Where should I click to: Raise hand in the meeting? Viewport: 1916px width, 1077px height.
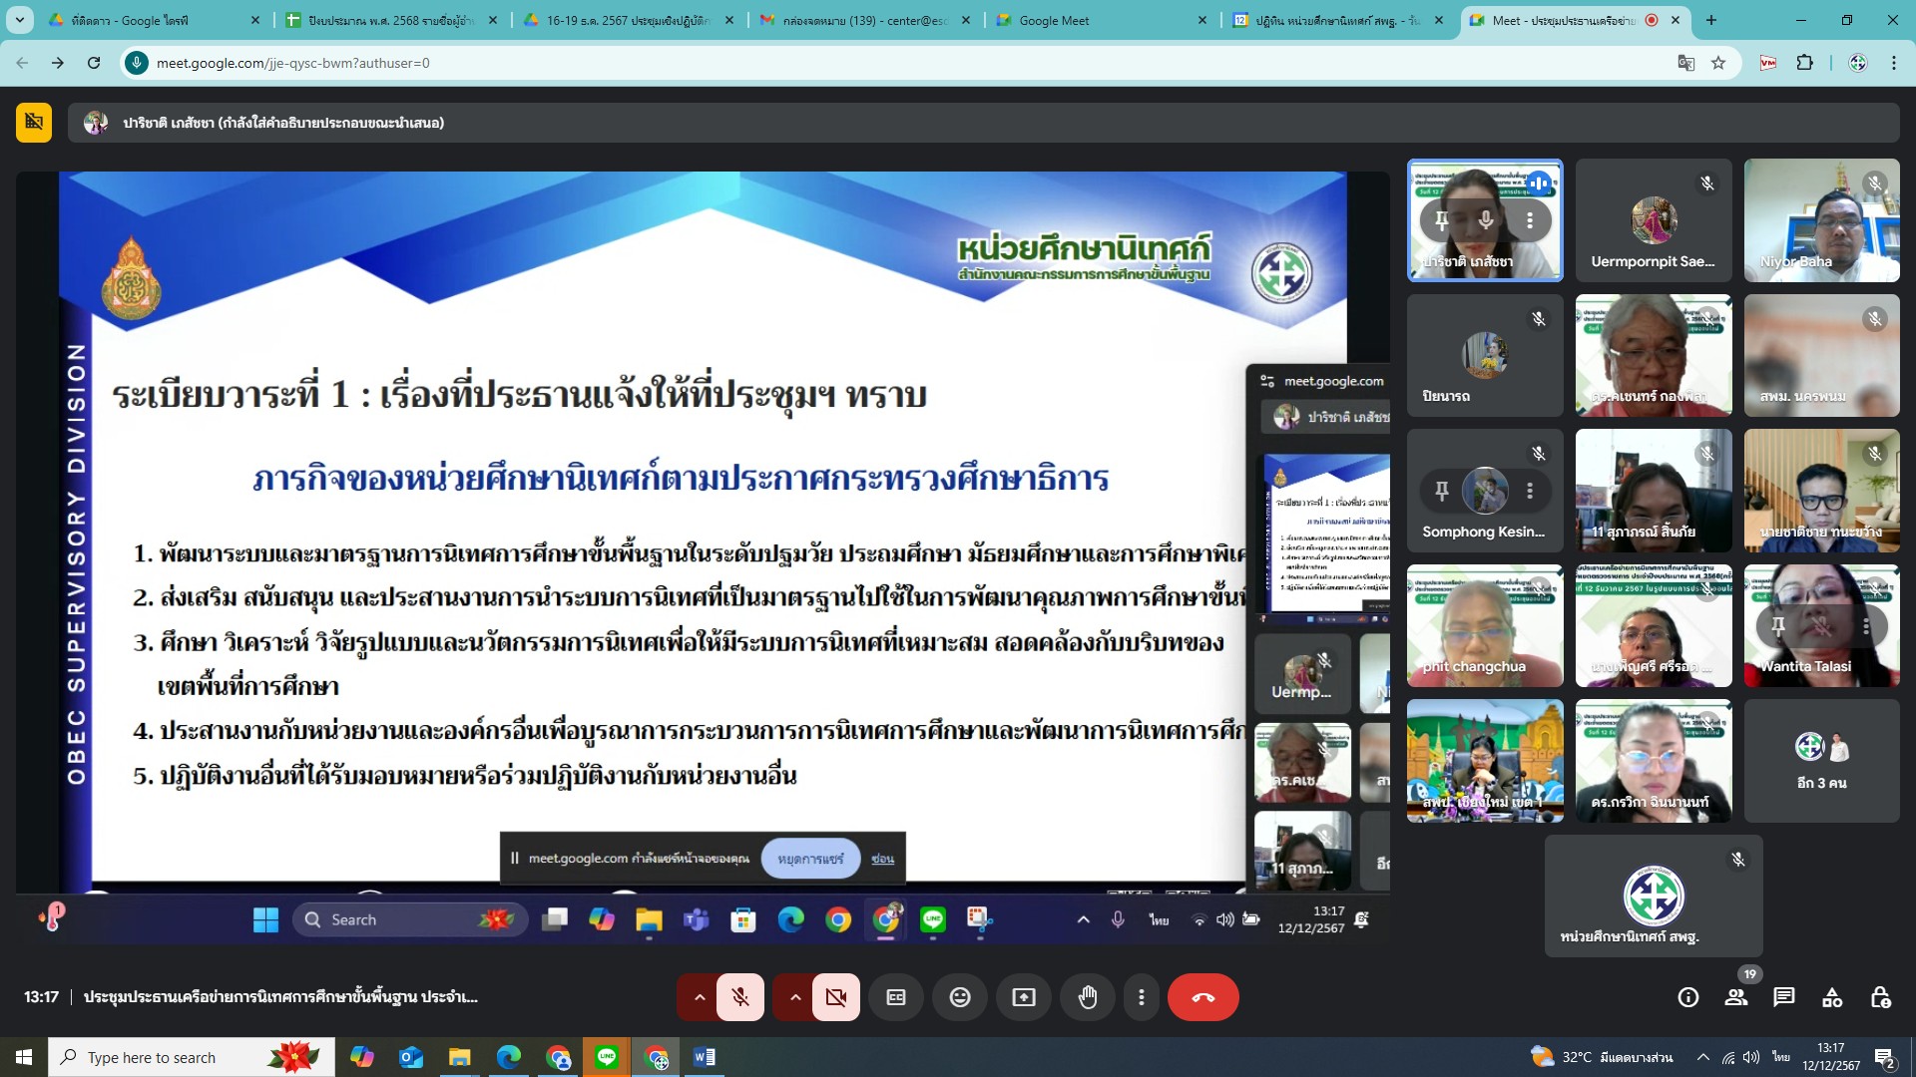coord(1088,997)
